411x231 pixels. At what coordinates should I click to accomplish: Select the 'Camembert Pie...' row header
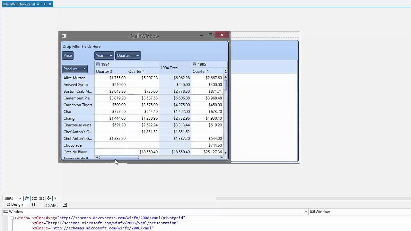click(78, 98)
